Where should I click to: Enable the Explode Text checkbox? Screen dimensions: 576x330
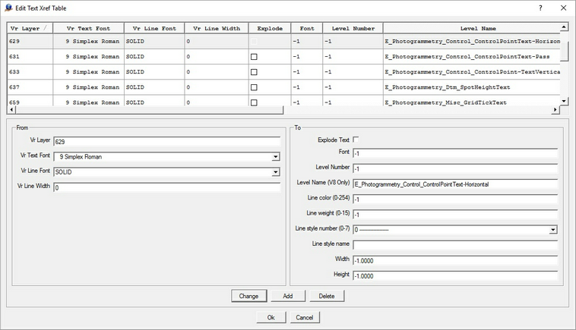click(356, 140)
